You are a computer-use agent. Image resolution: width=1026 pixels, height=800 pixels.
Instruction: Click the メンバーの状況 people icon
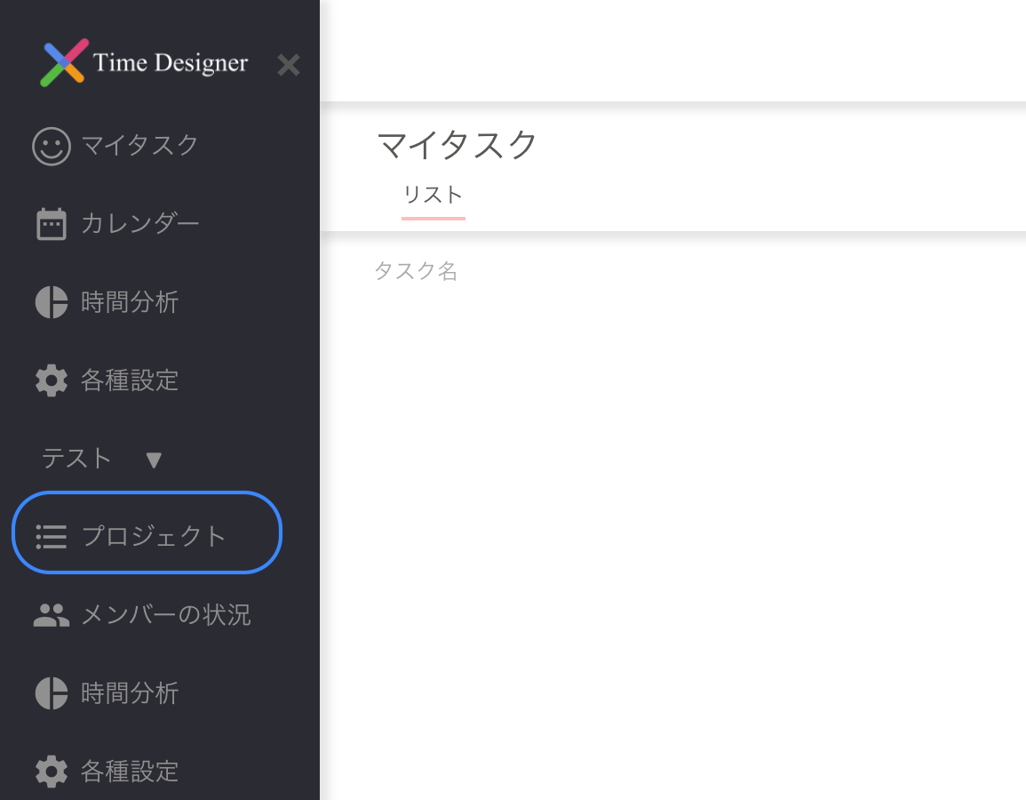pyautogui.click(x=52, y=613)
